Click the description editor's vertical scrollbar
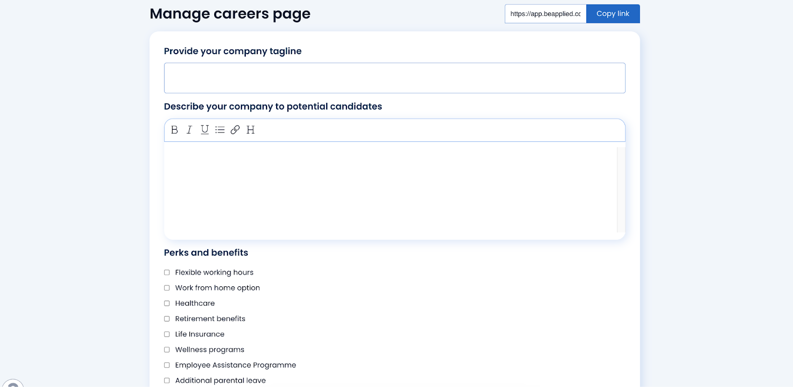Screen dimensions: 793x387 (621, 190)
